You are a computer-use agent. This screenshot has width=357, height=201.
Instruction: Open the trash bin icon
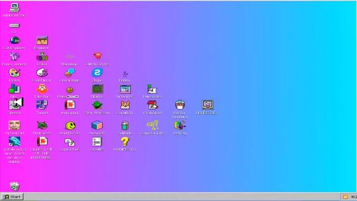(15, 186)
